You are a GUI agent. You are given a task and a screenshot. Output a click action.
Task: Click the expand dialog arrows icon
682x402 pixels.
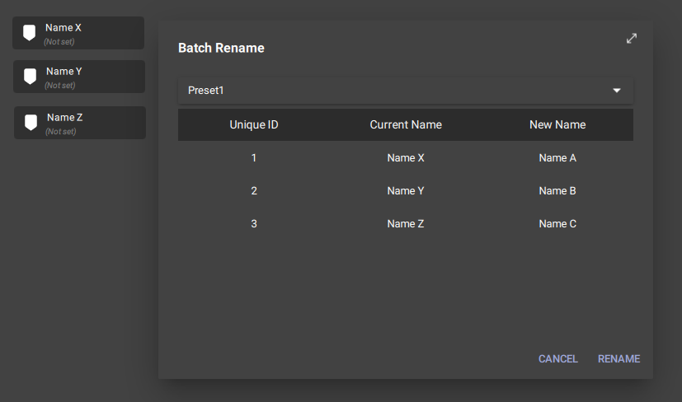pyautogui.click(x=632, y=39)
